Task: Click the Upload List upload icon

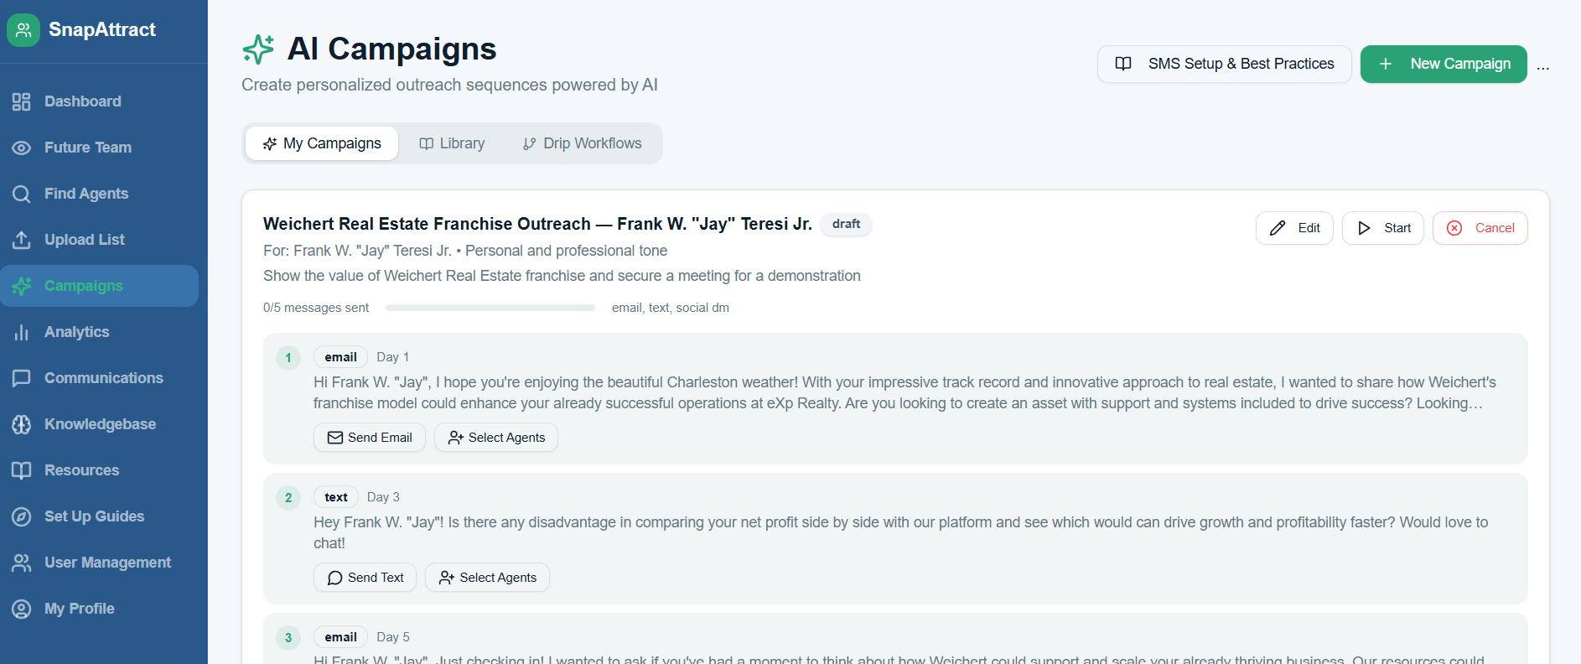Action: pos(22,240)
